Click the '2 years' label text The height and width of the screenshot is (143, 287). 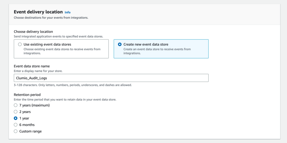(x=25, y=112)
